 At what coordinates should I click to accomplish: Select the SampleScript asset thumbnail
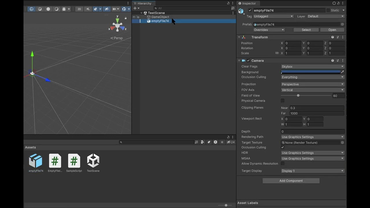tap(74, 161)
